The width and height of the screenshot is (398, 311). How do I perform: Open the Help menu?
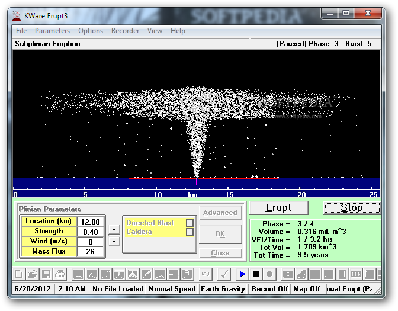click(178, 31)
